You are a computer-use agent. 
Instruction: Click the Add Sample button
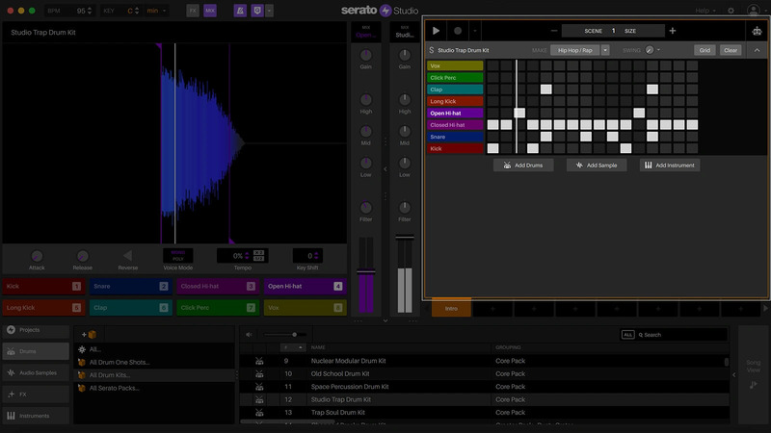point(597,166)
